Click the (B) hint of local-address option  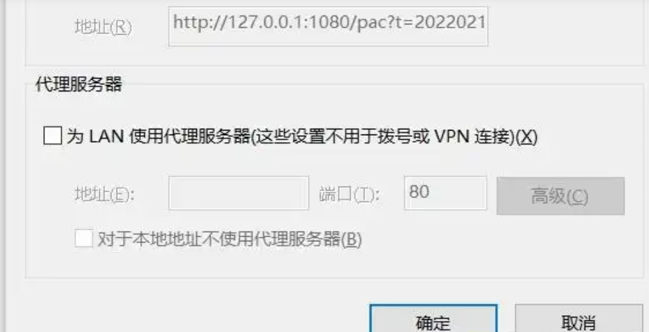click(x=352, y=239)
